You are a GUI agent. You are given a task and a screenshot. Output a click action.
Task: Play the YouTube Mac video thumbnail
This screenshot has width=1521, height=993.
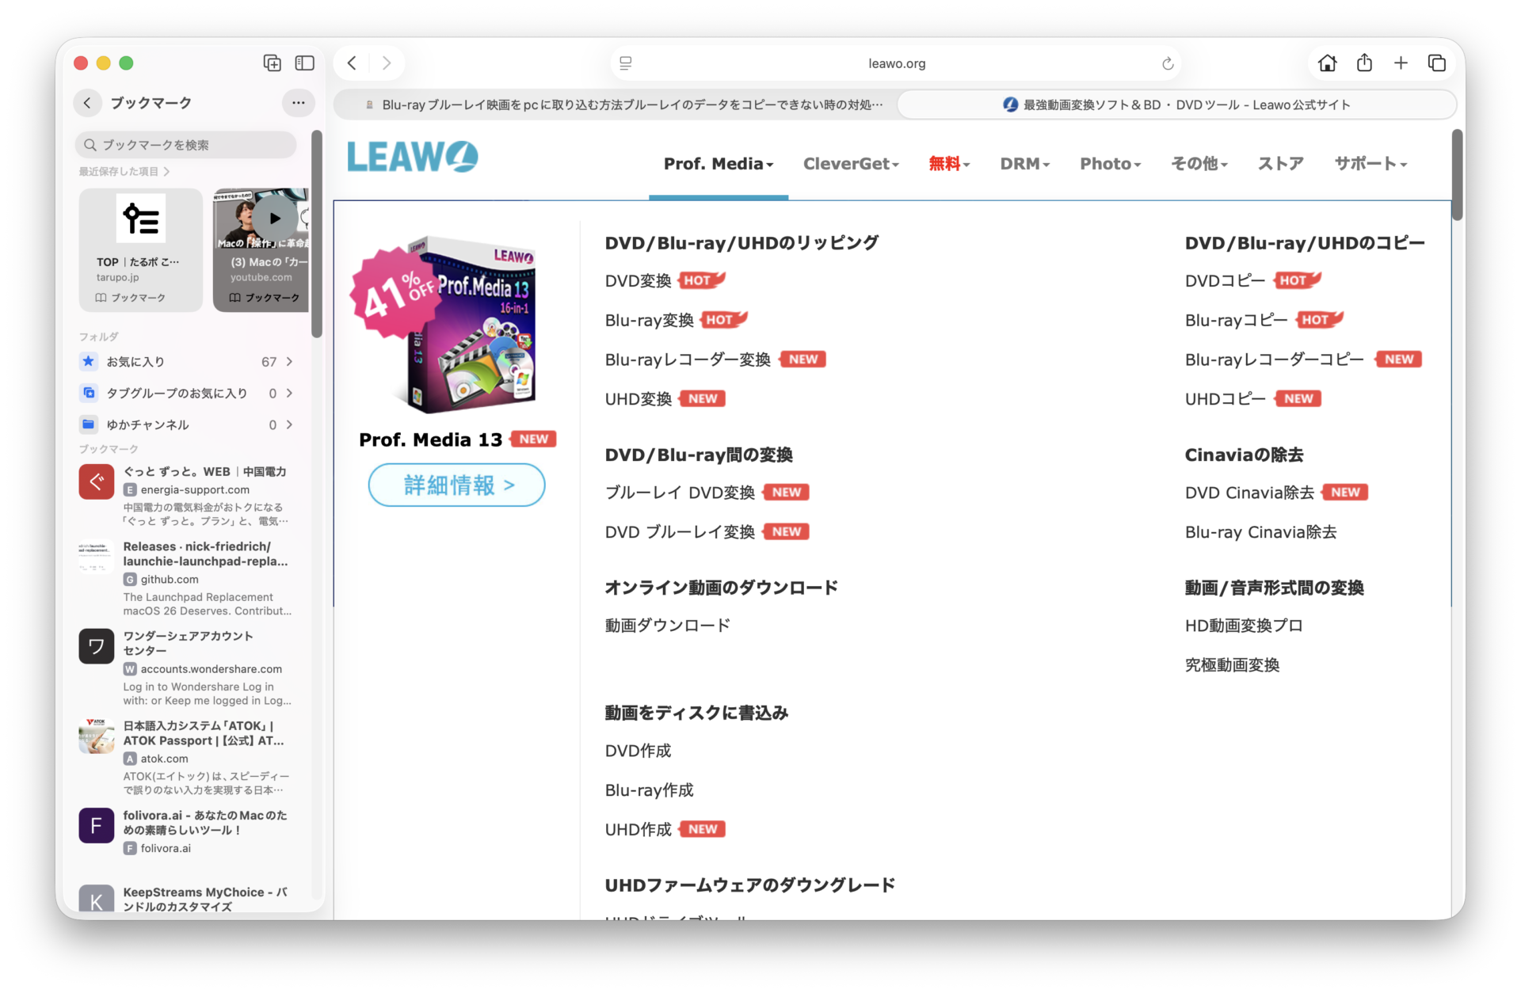(274, 219)
